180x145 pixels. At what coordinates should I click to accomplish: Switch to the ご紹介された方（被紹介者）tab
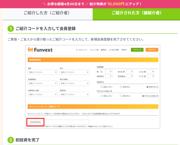136,14
